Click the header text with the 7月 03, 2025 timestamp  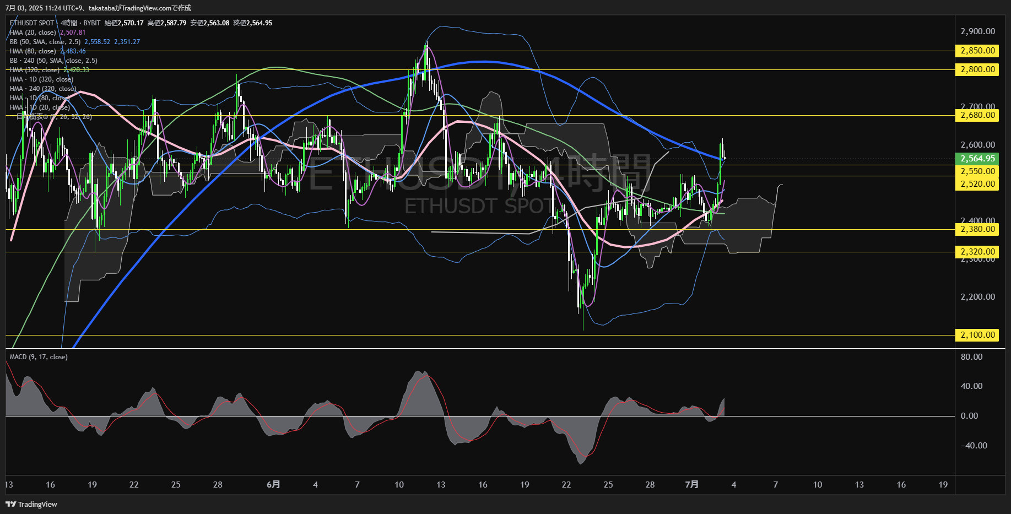pos(98,8)
